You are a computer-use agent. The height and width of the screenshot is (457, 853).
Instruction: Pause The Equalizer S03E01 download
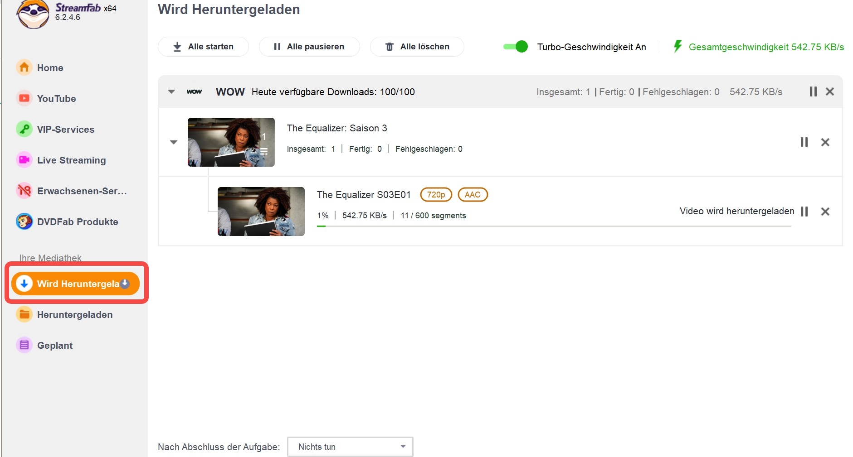click(x=804, y=212)
